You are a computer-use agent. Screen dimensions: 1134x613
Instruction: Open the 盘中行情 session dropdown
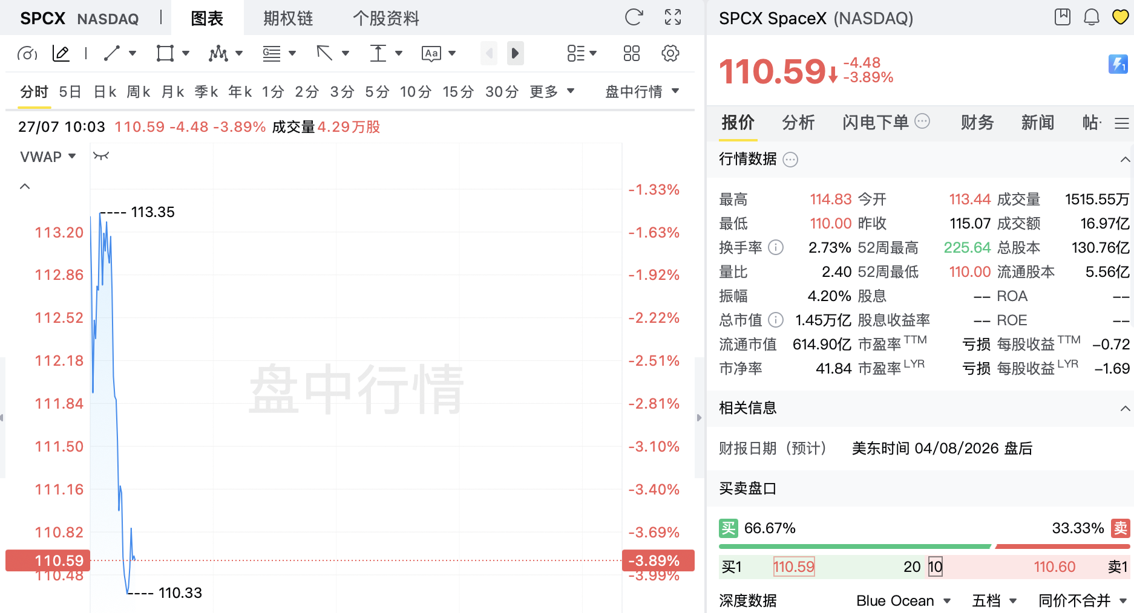coord(642,92)
